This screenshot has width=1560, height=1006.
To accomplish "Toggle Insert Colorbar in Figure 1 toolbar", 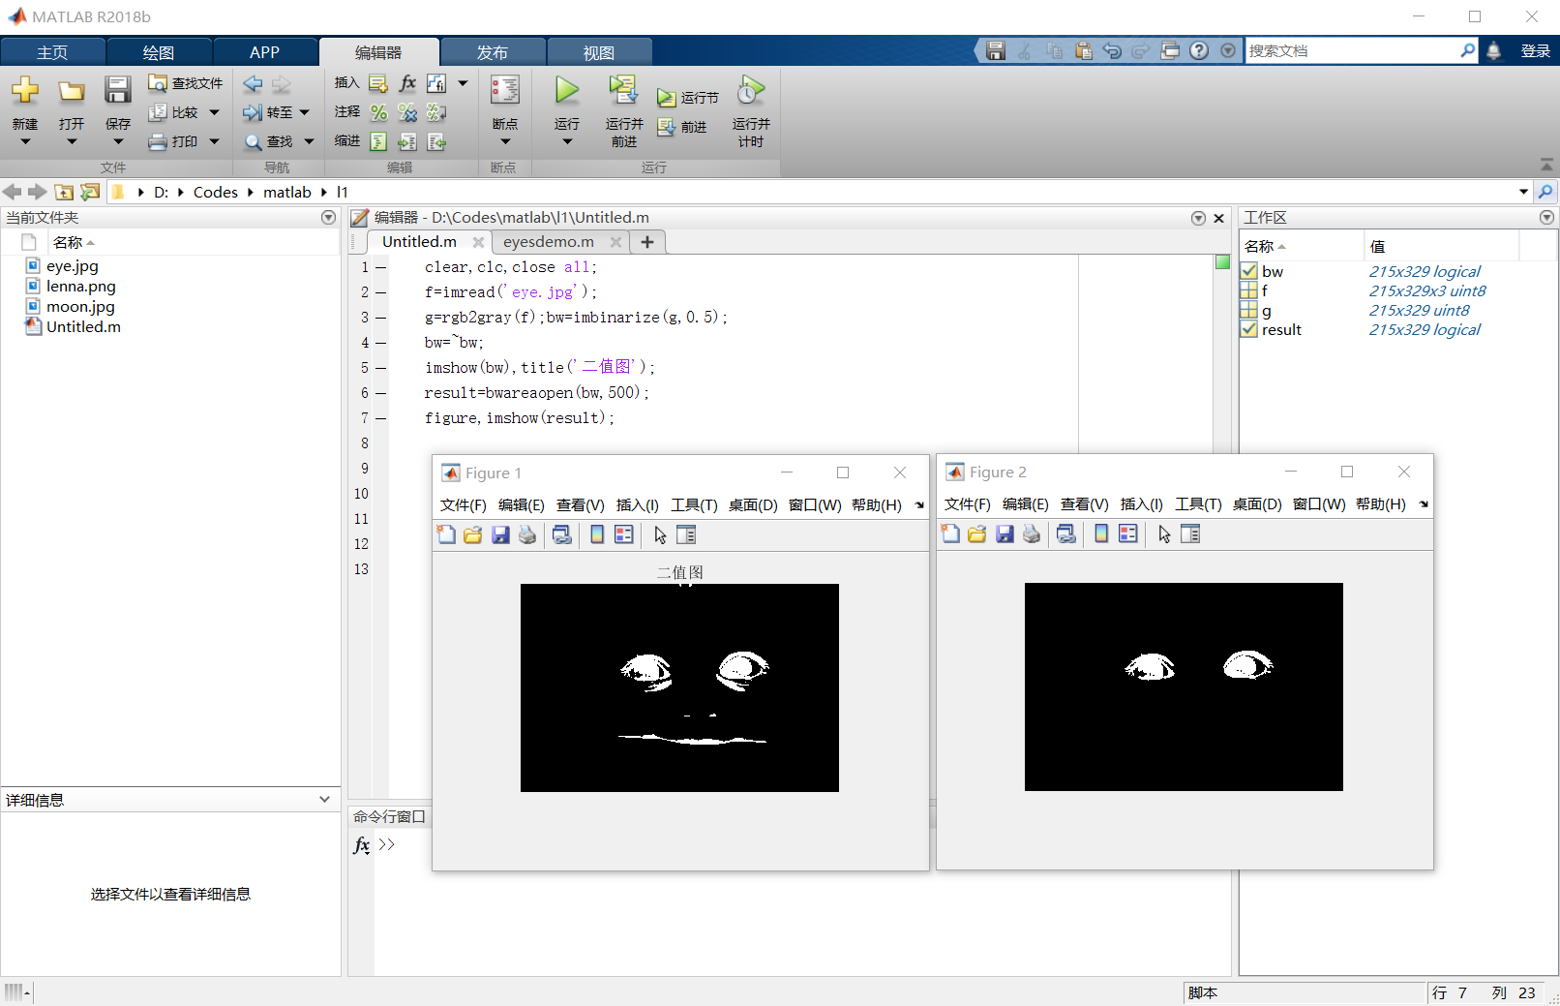I will coord(597,534).
